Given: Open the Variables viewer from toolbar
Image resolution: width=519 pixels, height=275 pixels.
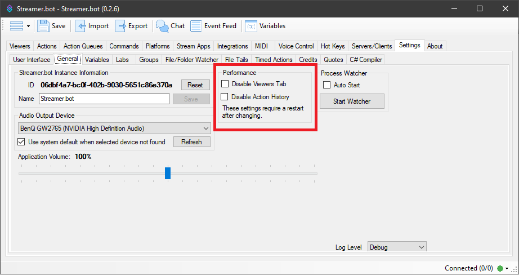Looking at the screenshot, I should click(265, 26).
